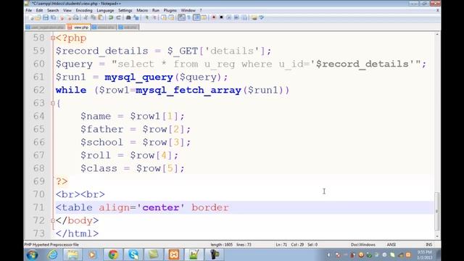The image size is (464, 261).
Task: Open the ? help menu
Action: 201,10
